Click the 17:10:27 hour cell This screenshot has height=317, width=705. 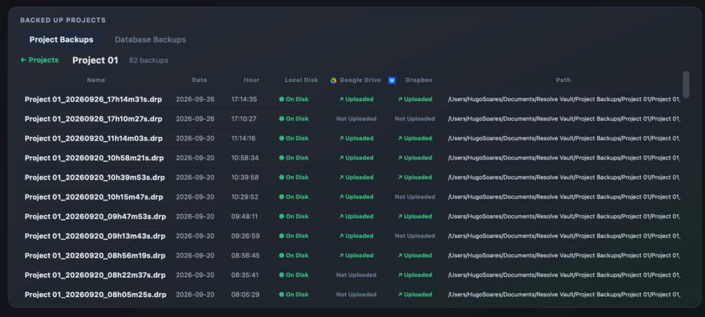click(244, 119)
